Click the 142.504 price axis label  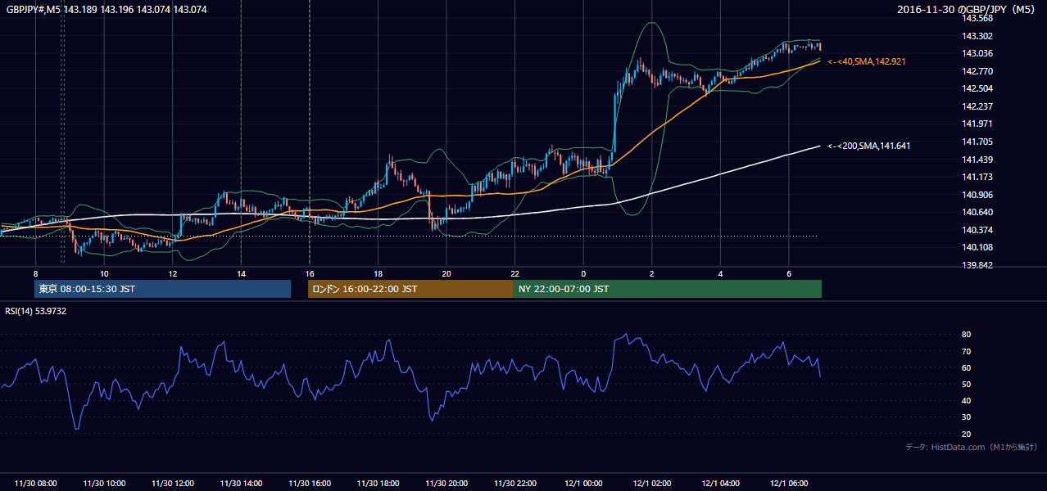pos(977,88)
